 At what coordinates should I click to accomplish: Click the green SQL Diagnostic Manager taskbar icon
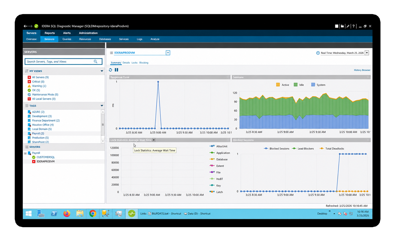[132, 214]
